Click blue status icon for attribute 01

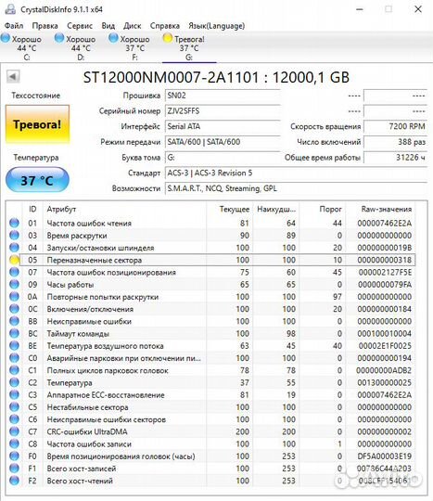coord(14,223)
